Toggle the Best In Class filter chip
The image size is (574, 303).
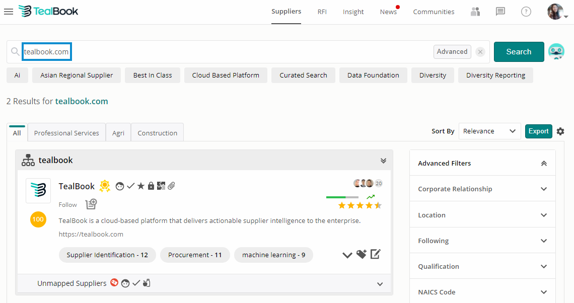click(x=153, y=75)
